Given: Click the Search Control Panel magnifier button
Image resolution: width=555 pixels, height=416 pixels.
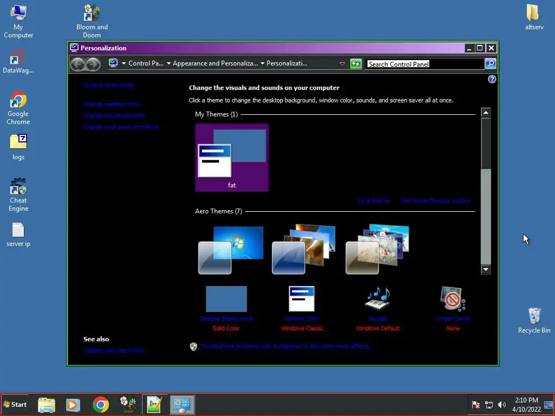Looking at the screenshot, I should (x=490, y=64).
